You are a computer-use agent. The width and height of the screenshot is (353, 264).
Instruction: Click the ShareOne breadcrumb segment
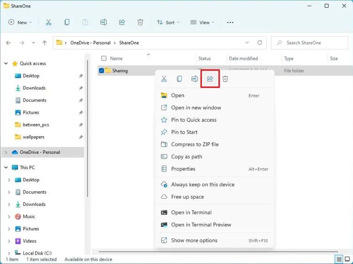click(129, 43)
